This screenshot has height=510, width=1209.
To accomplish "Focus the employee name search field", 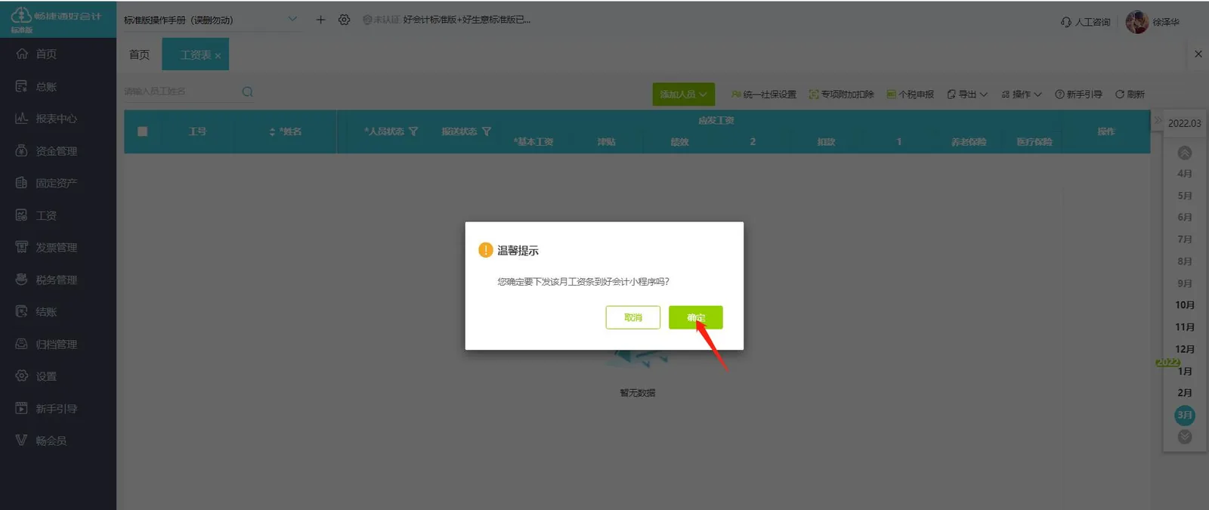I will click(x=181, y=91).
